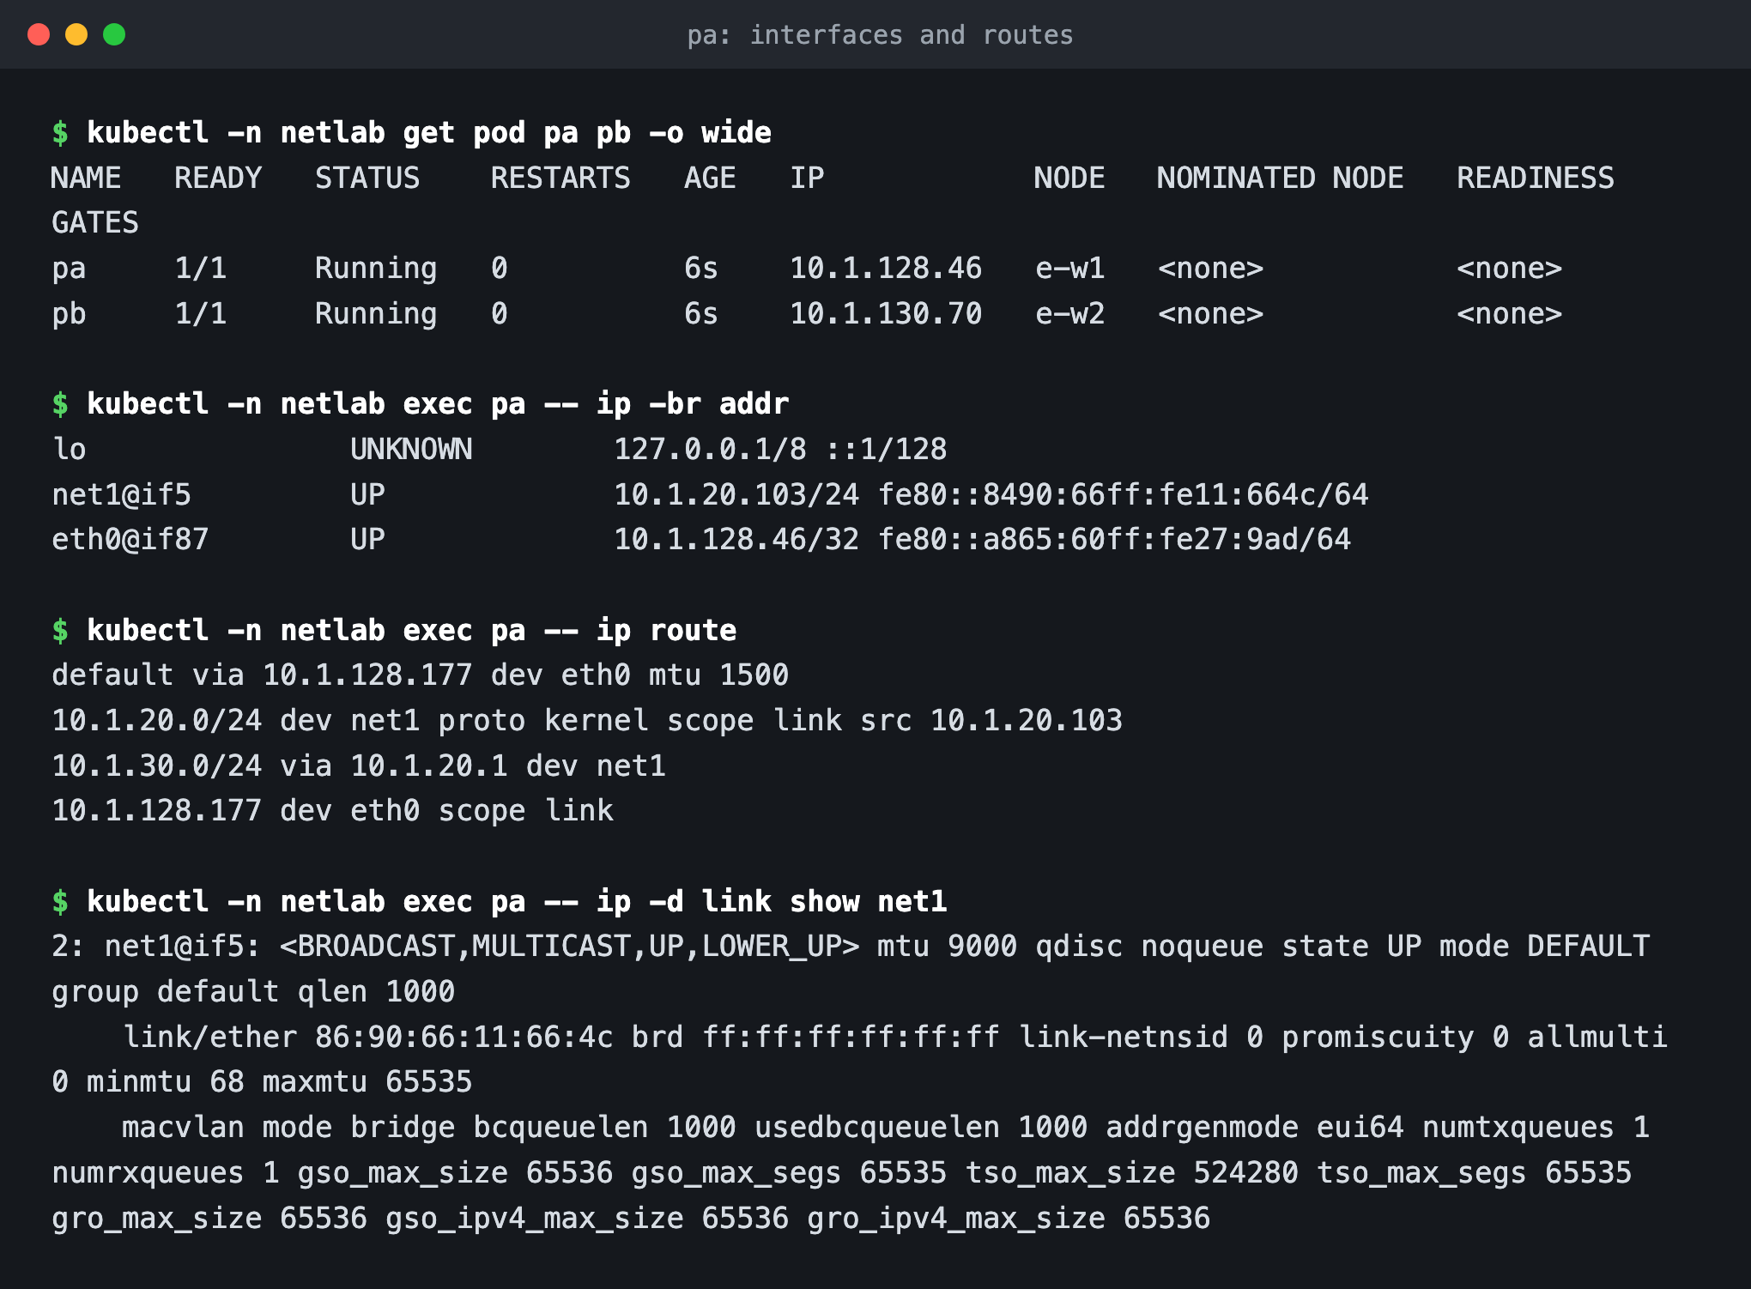This screenshot has width=1751, height=1289.
Task: Click the RESTARTS column header
Action: 560,178
